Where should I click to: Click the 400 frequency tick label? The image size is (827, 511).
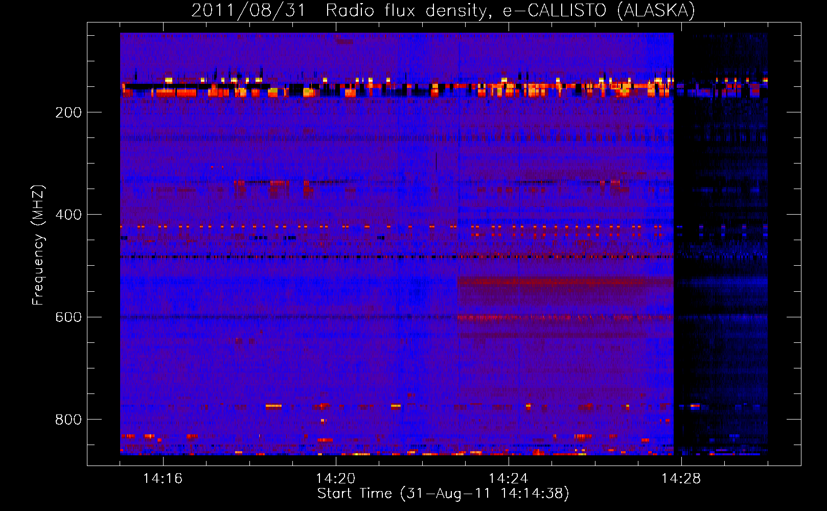68,215
